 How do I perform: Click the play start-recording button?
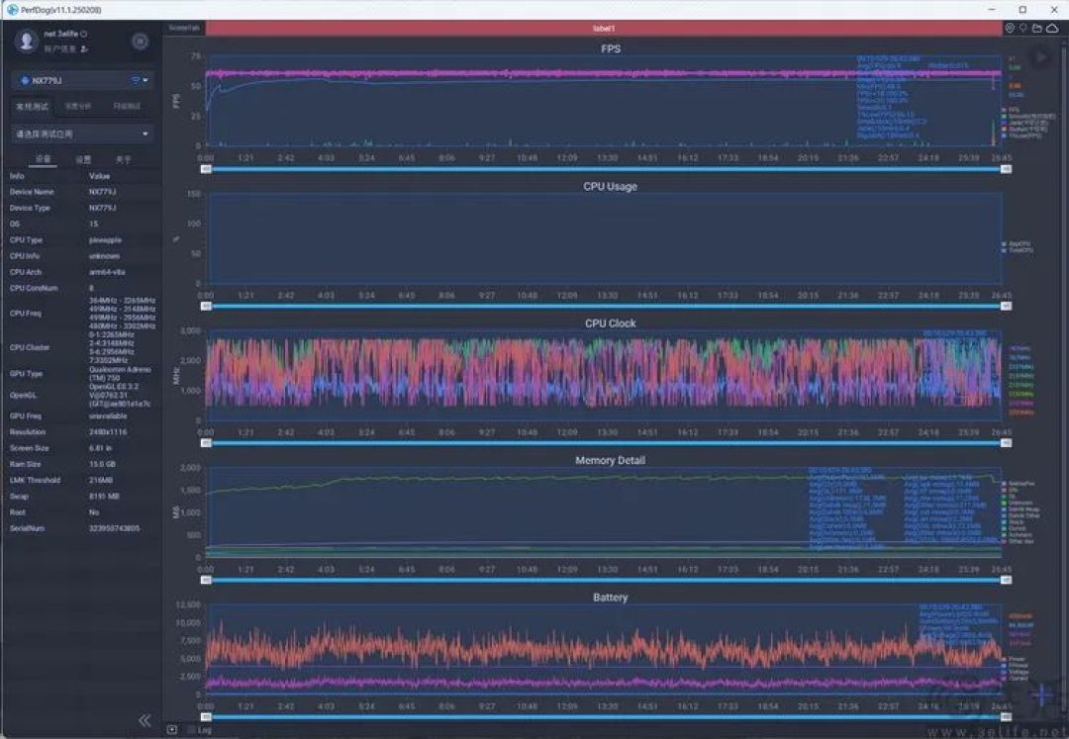(1041, 58)
